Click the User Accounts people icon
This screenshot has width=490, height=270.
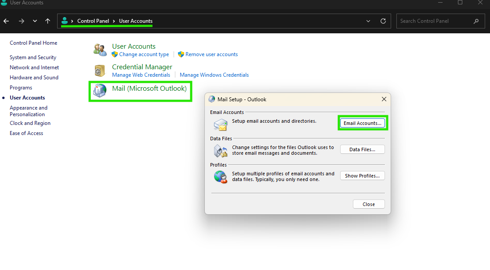[100, 50]
